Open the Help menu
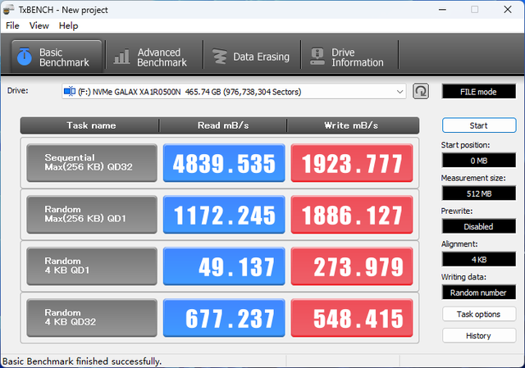Screen dimensions: 525x368 click(x=68, y=25)
